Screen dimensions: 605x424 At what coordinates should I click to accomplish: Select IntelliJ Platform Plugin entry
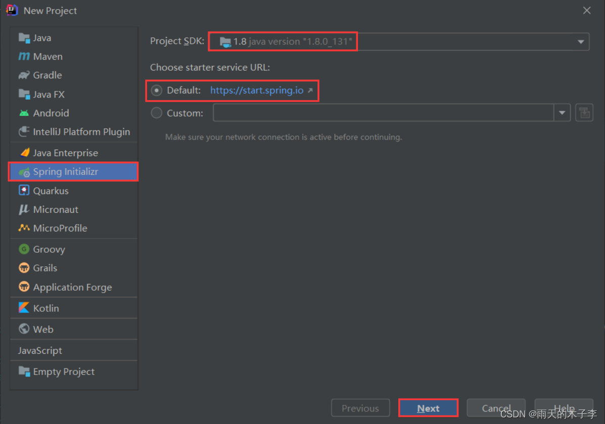click(74, 131)
